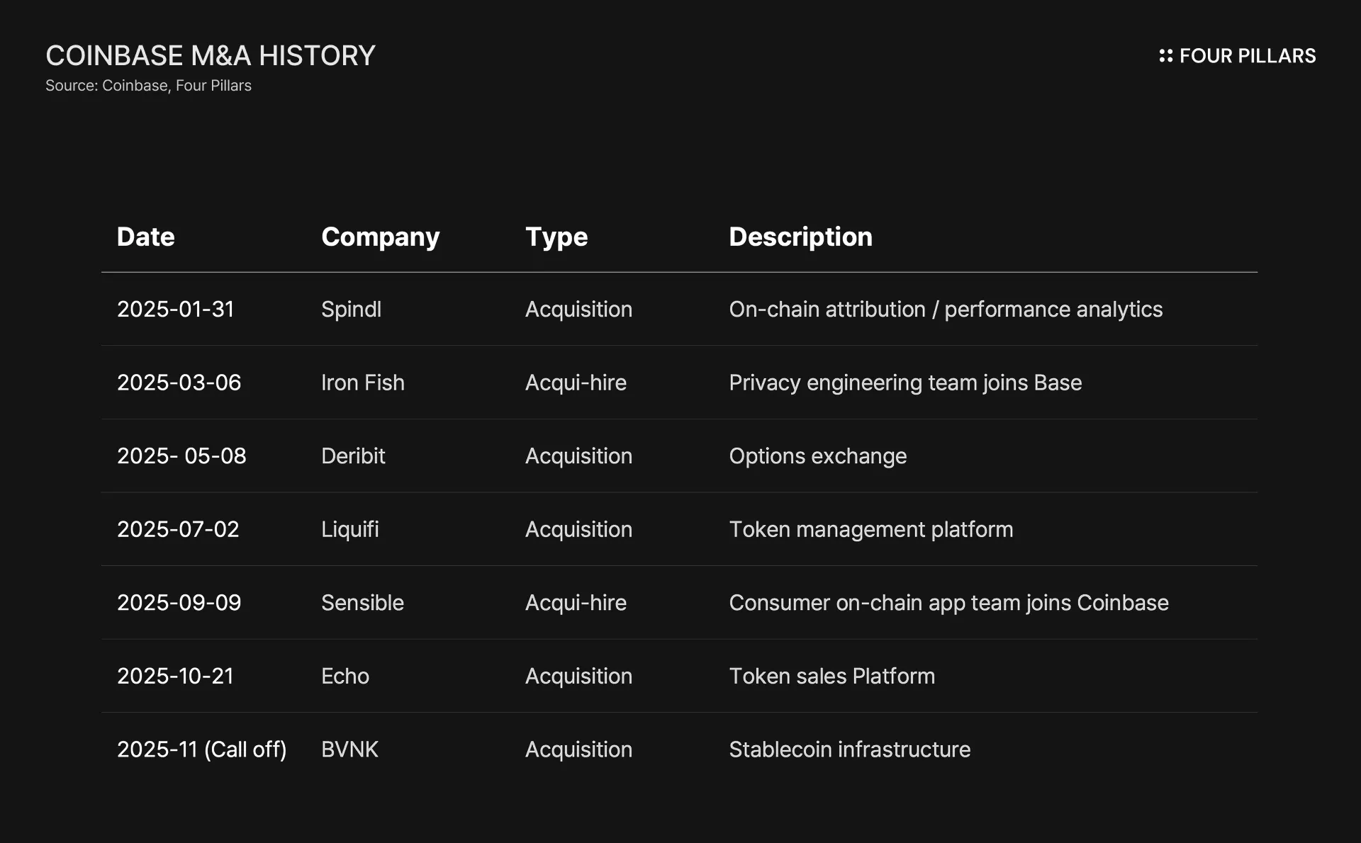This screenshot has height=843, width=1361.
Task: Click the COINBASE M&A HISTORY title
Action: pos(211,56)
